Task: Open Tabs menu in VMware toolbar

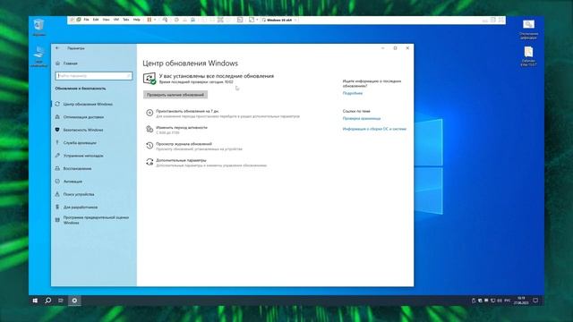Action: tap(126, 20)
